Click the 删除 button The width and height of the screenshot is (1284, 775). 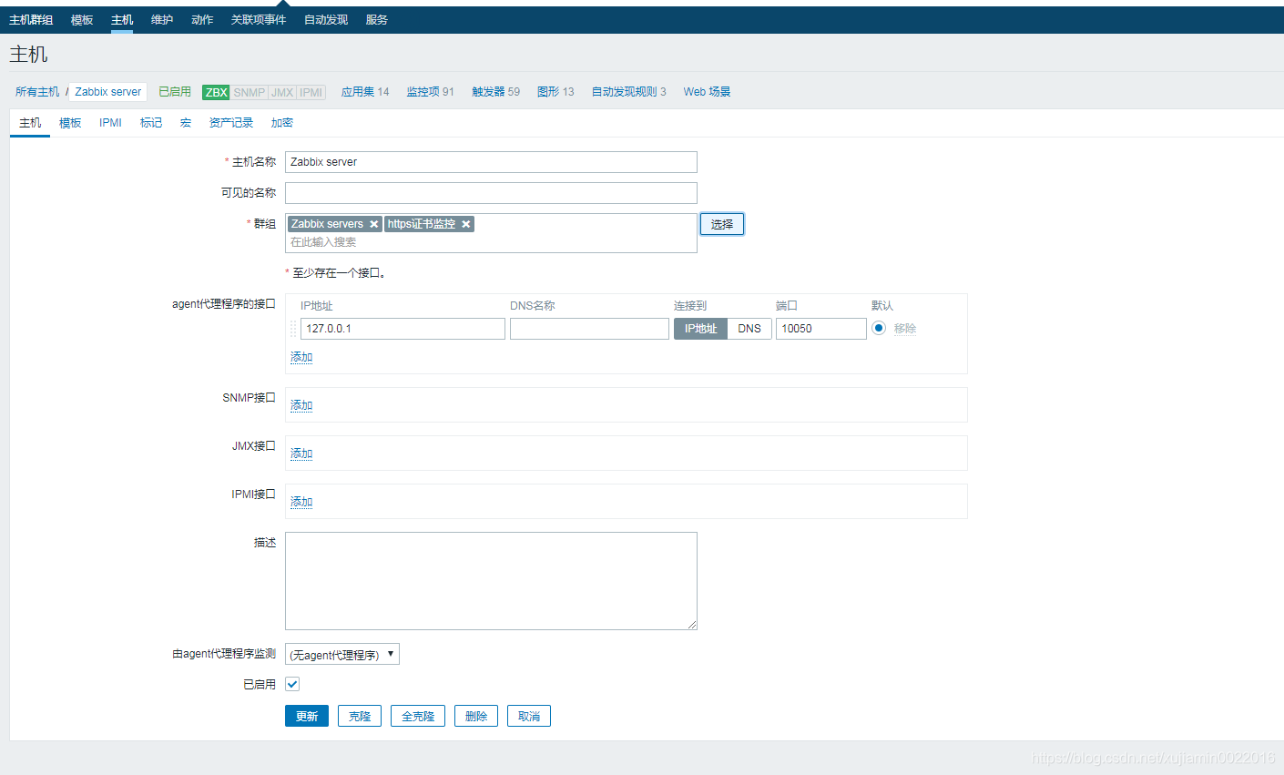[476, 716]
